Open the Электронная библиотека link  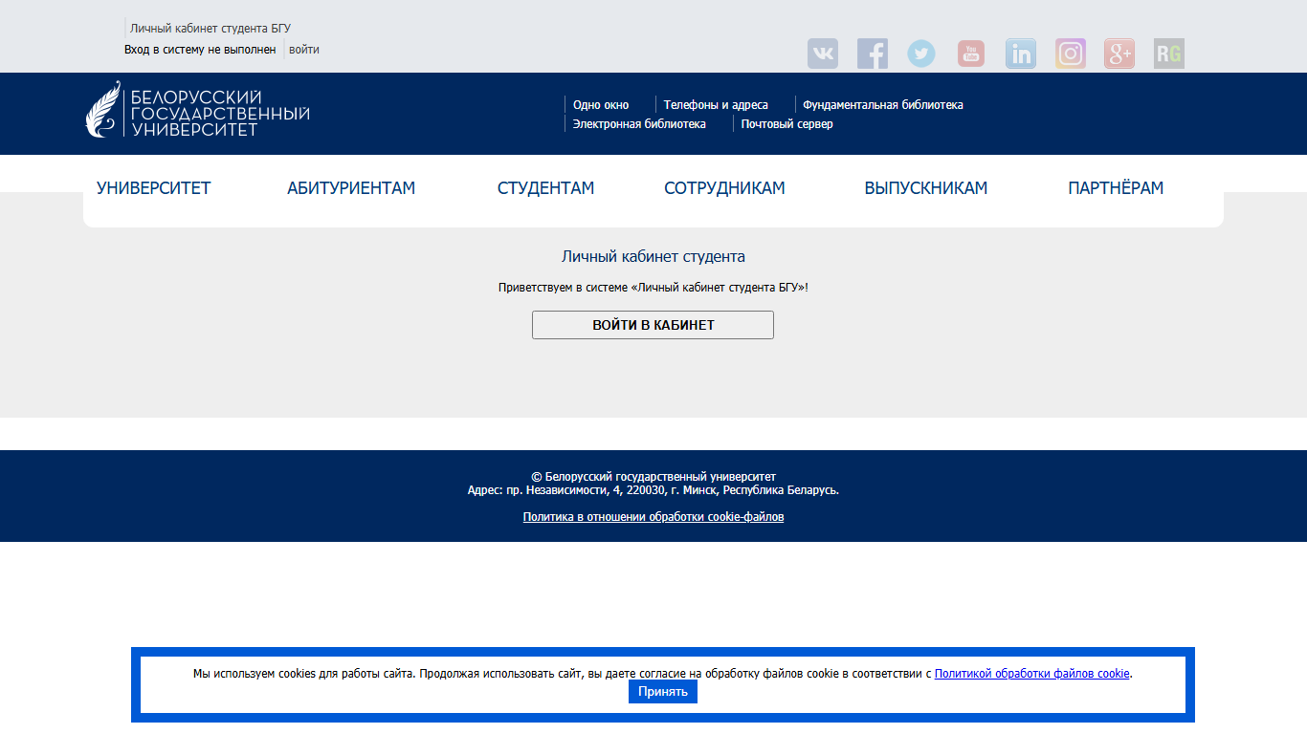(x=639, y=124)
